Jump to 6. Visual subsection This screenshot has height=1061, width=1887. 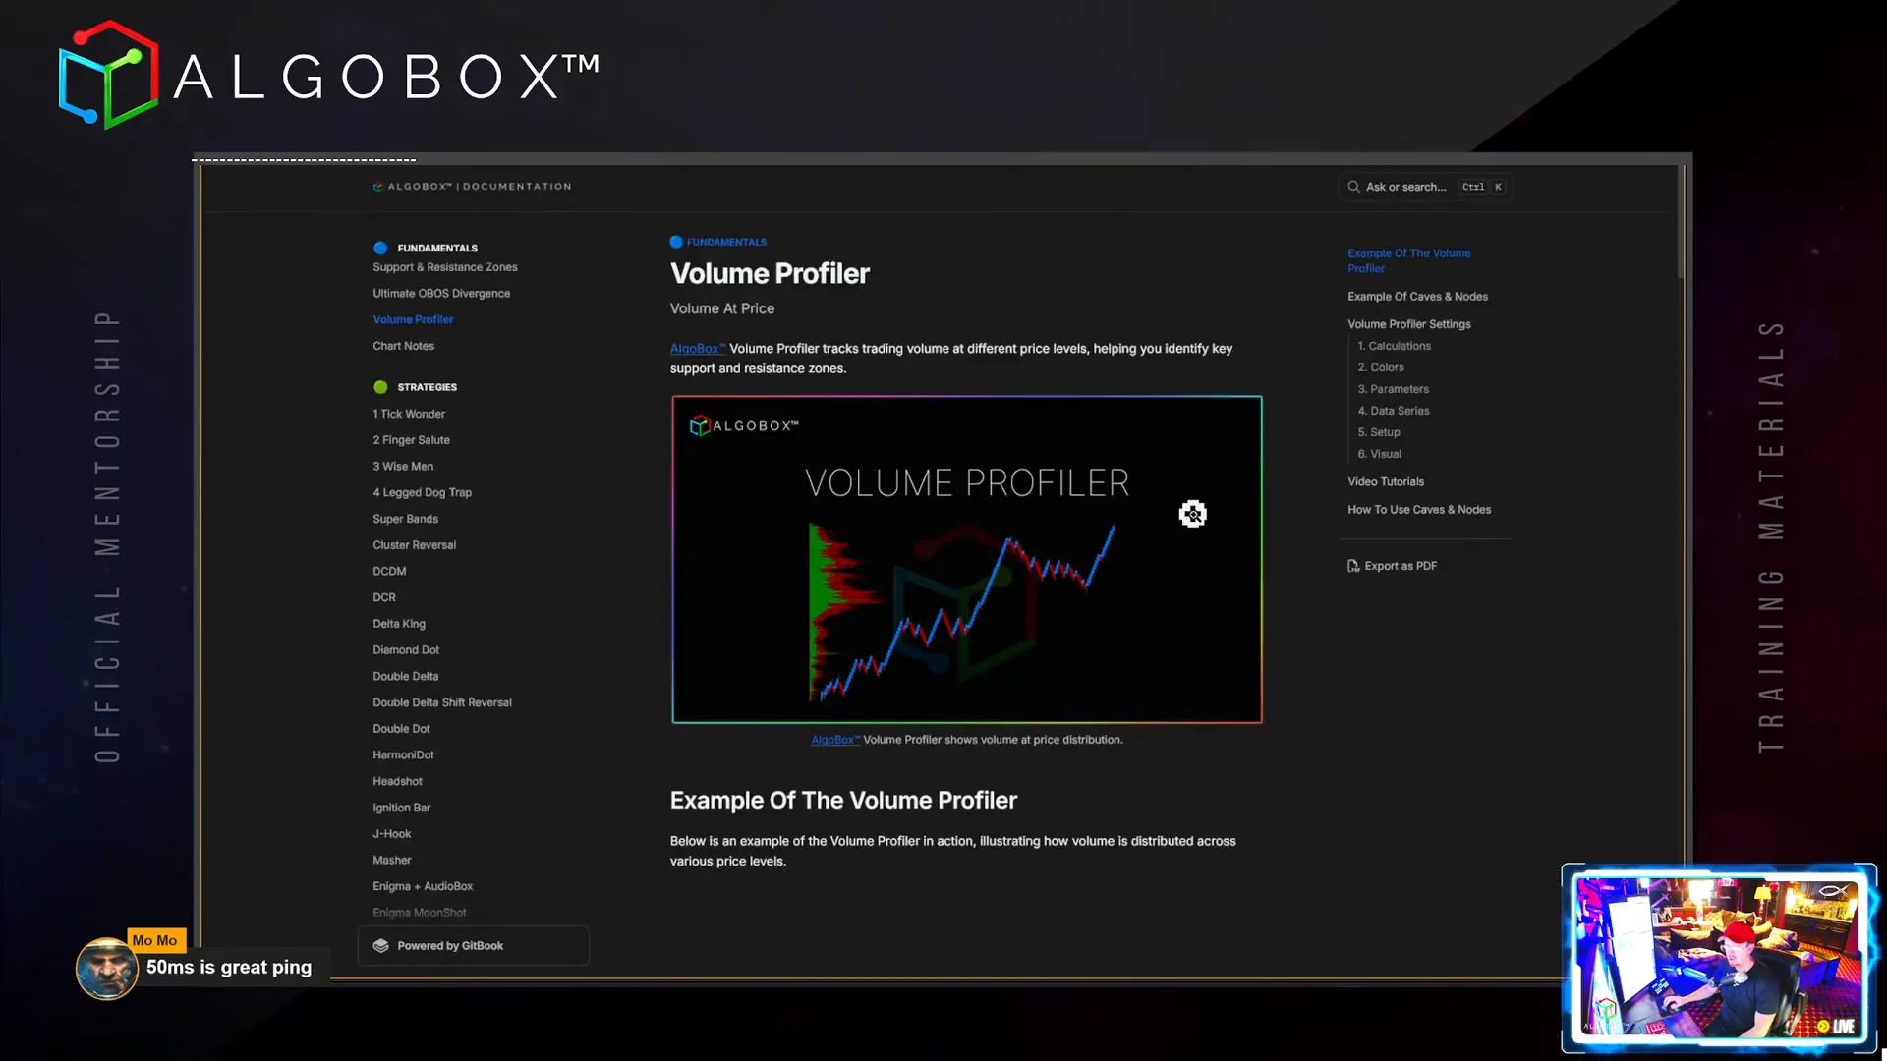click(x=1379, y=454)
